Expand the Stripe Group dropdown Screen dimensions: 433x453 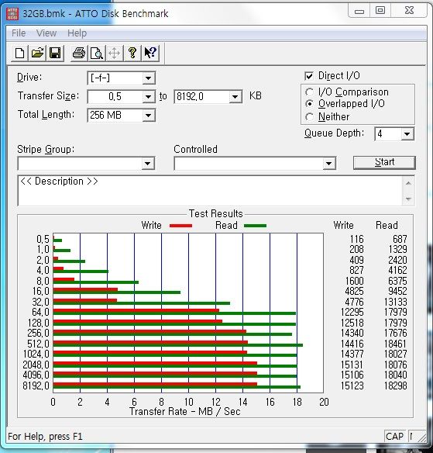point(147,164)
